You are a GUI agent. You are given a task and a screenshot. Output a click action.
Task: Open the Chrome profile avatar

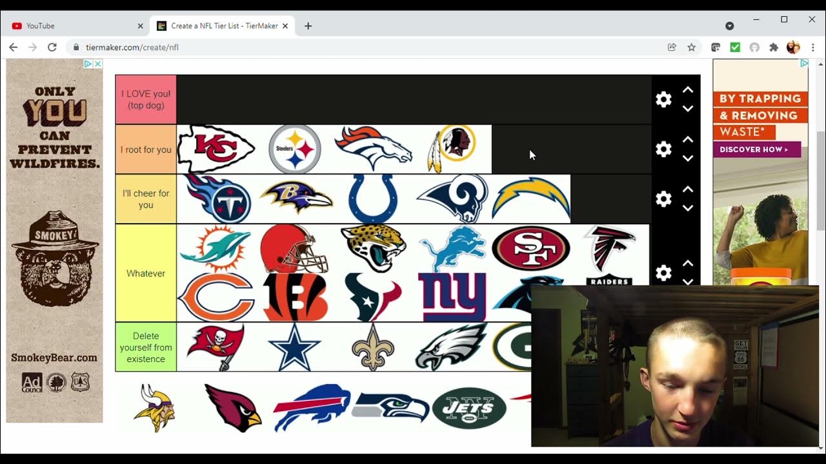click(x=793, y=47)
